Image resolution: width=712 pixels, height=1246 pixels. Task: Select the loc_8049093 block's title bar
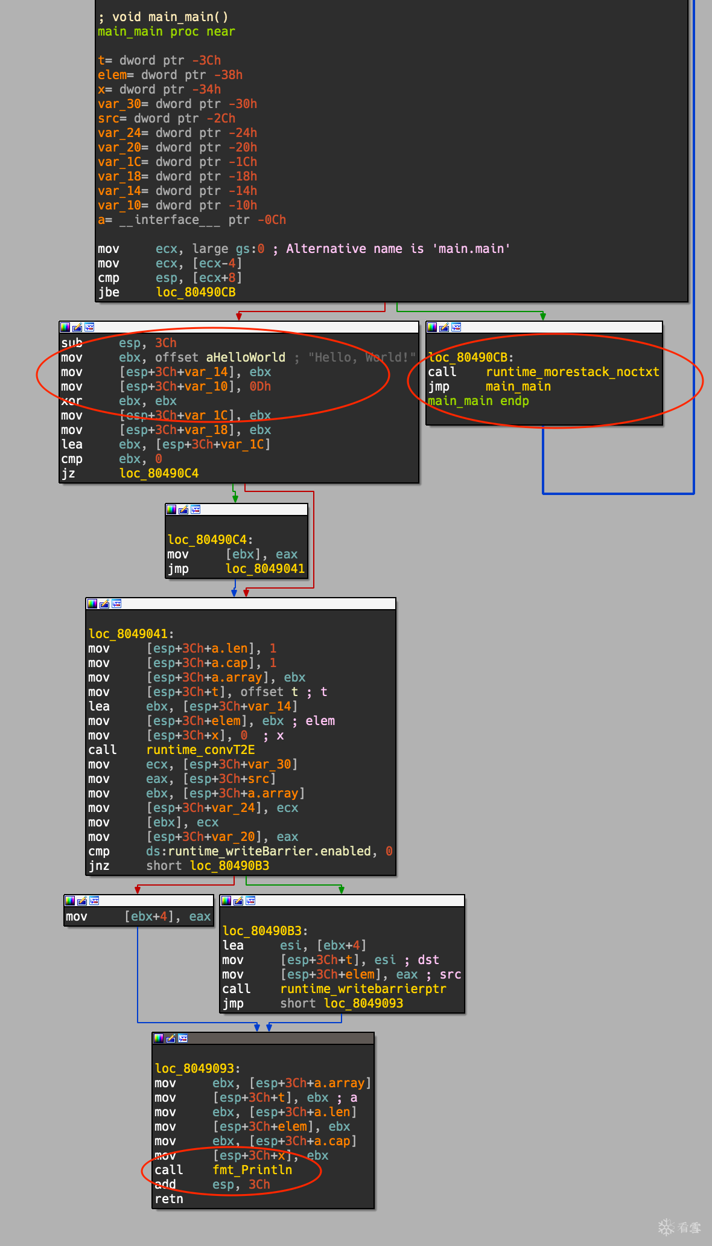(x=263, y=1038)
